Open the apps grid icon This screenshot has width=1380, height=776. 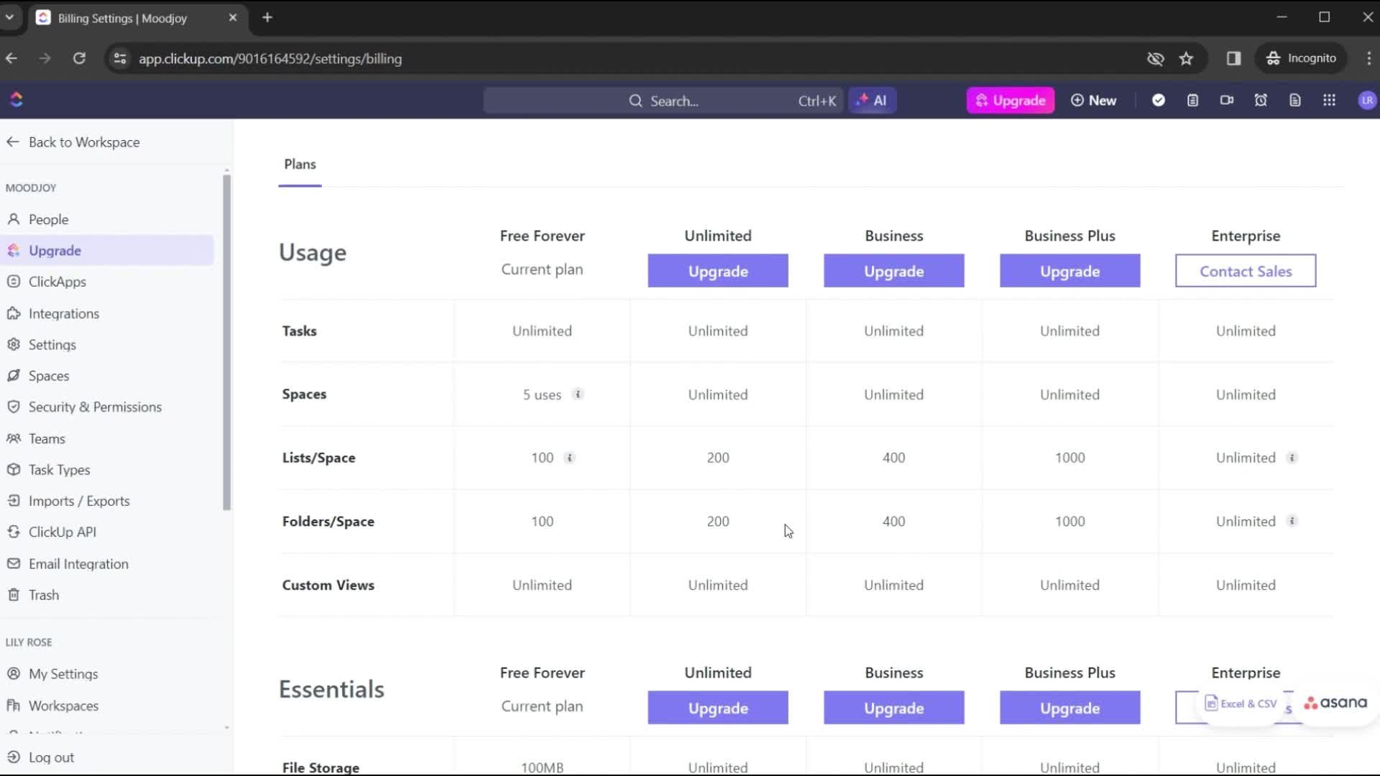click(1329, 101)
